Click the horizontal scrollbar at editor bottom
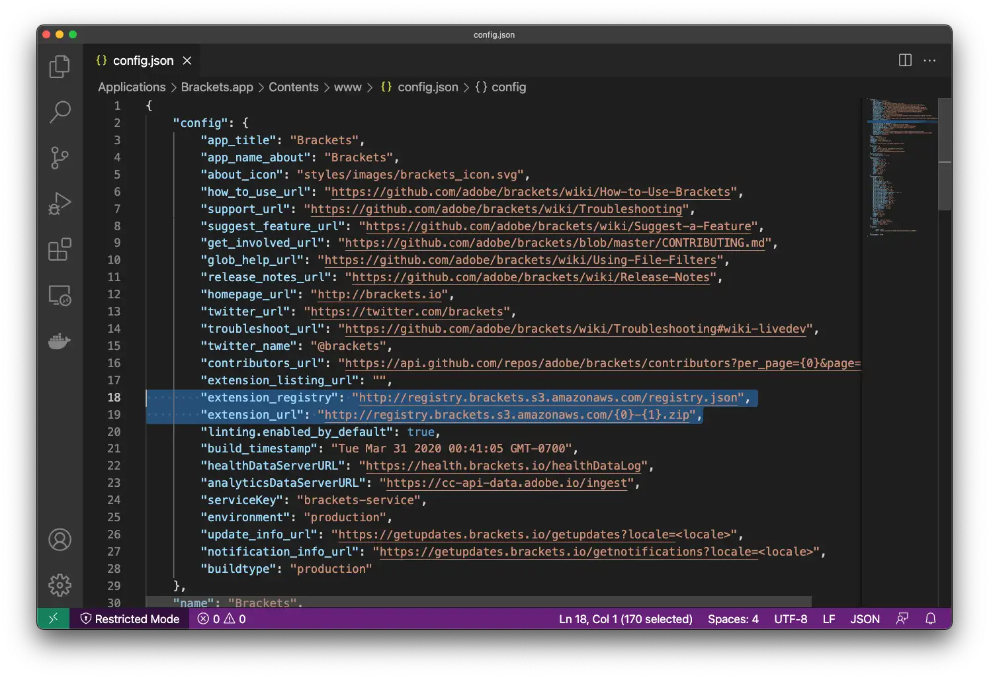Screen dimensions: 989x678 click(x=478, y=601)
